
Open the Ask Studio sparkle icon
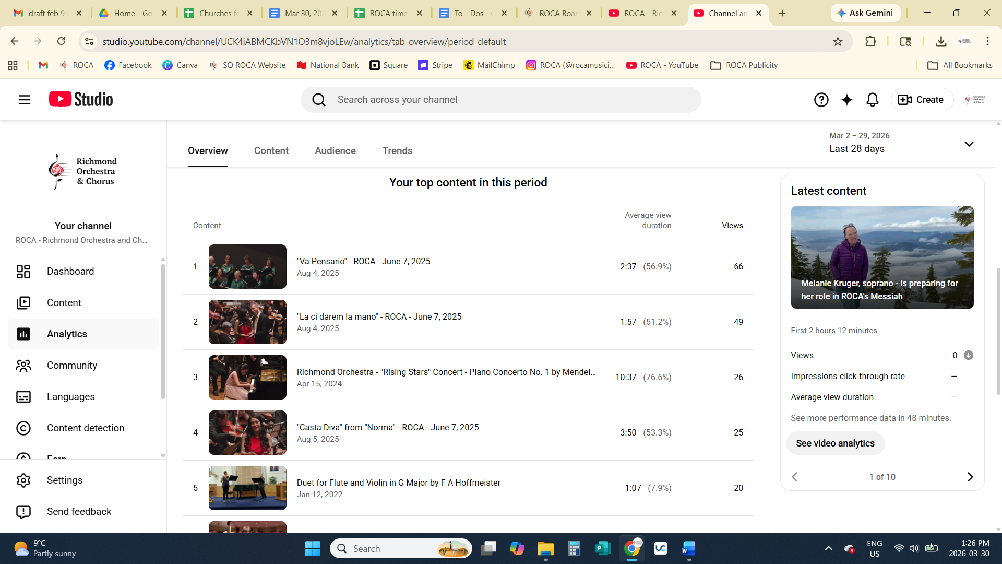tap(846, 100)
